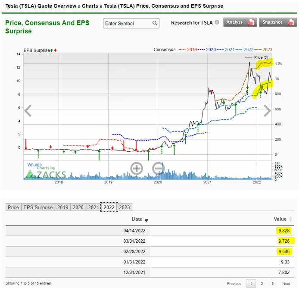
Task: Click inside the Enter Symbol field
Action: click(131, 23)
